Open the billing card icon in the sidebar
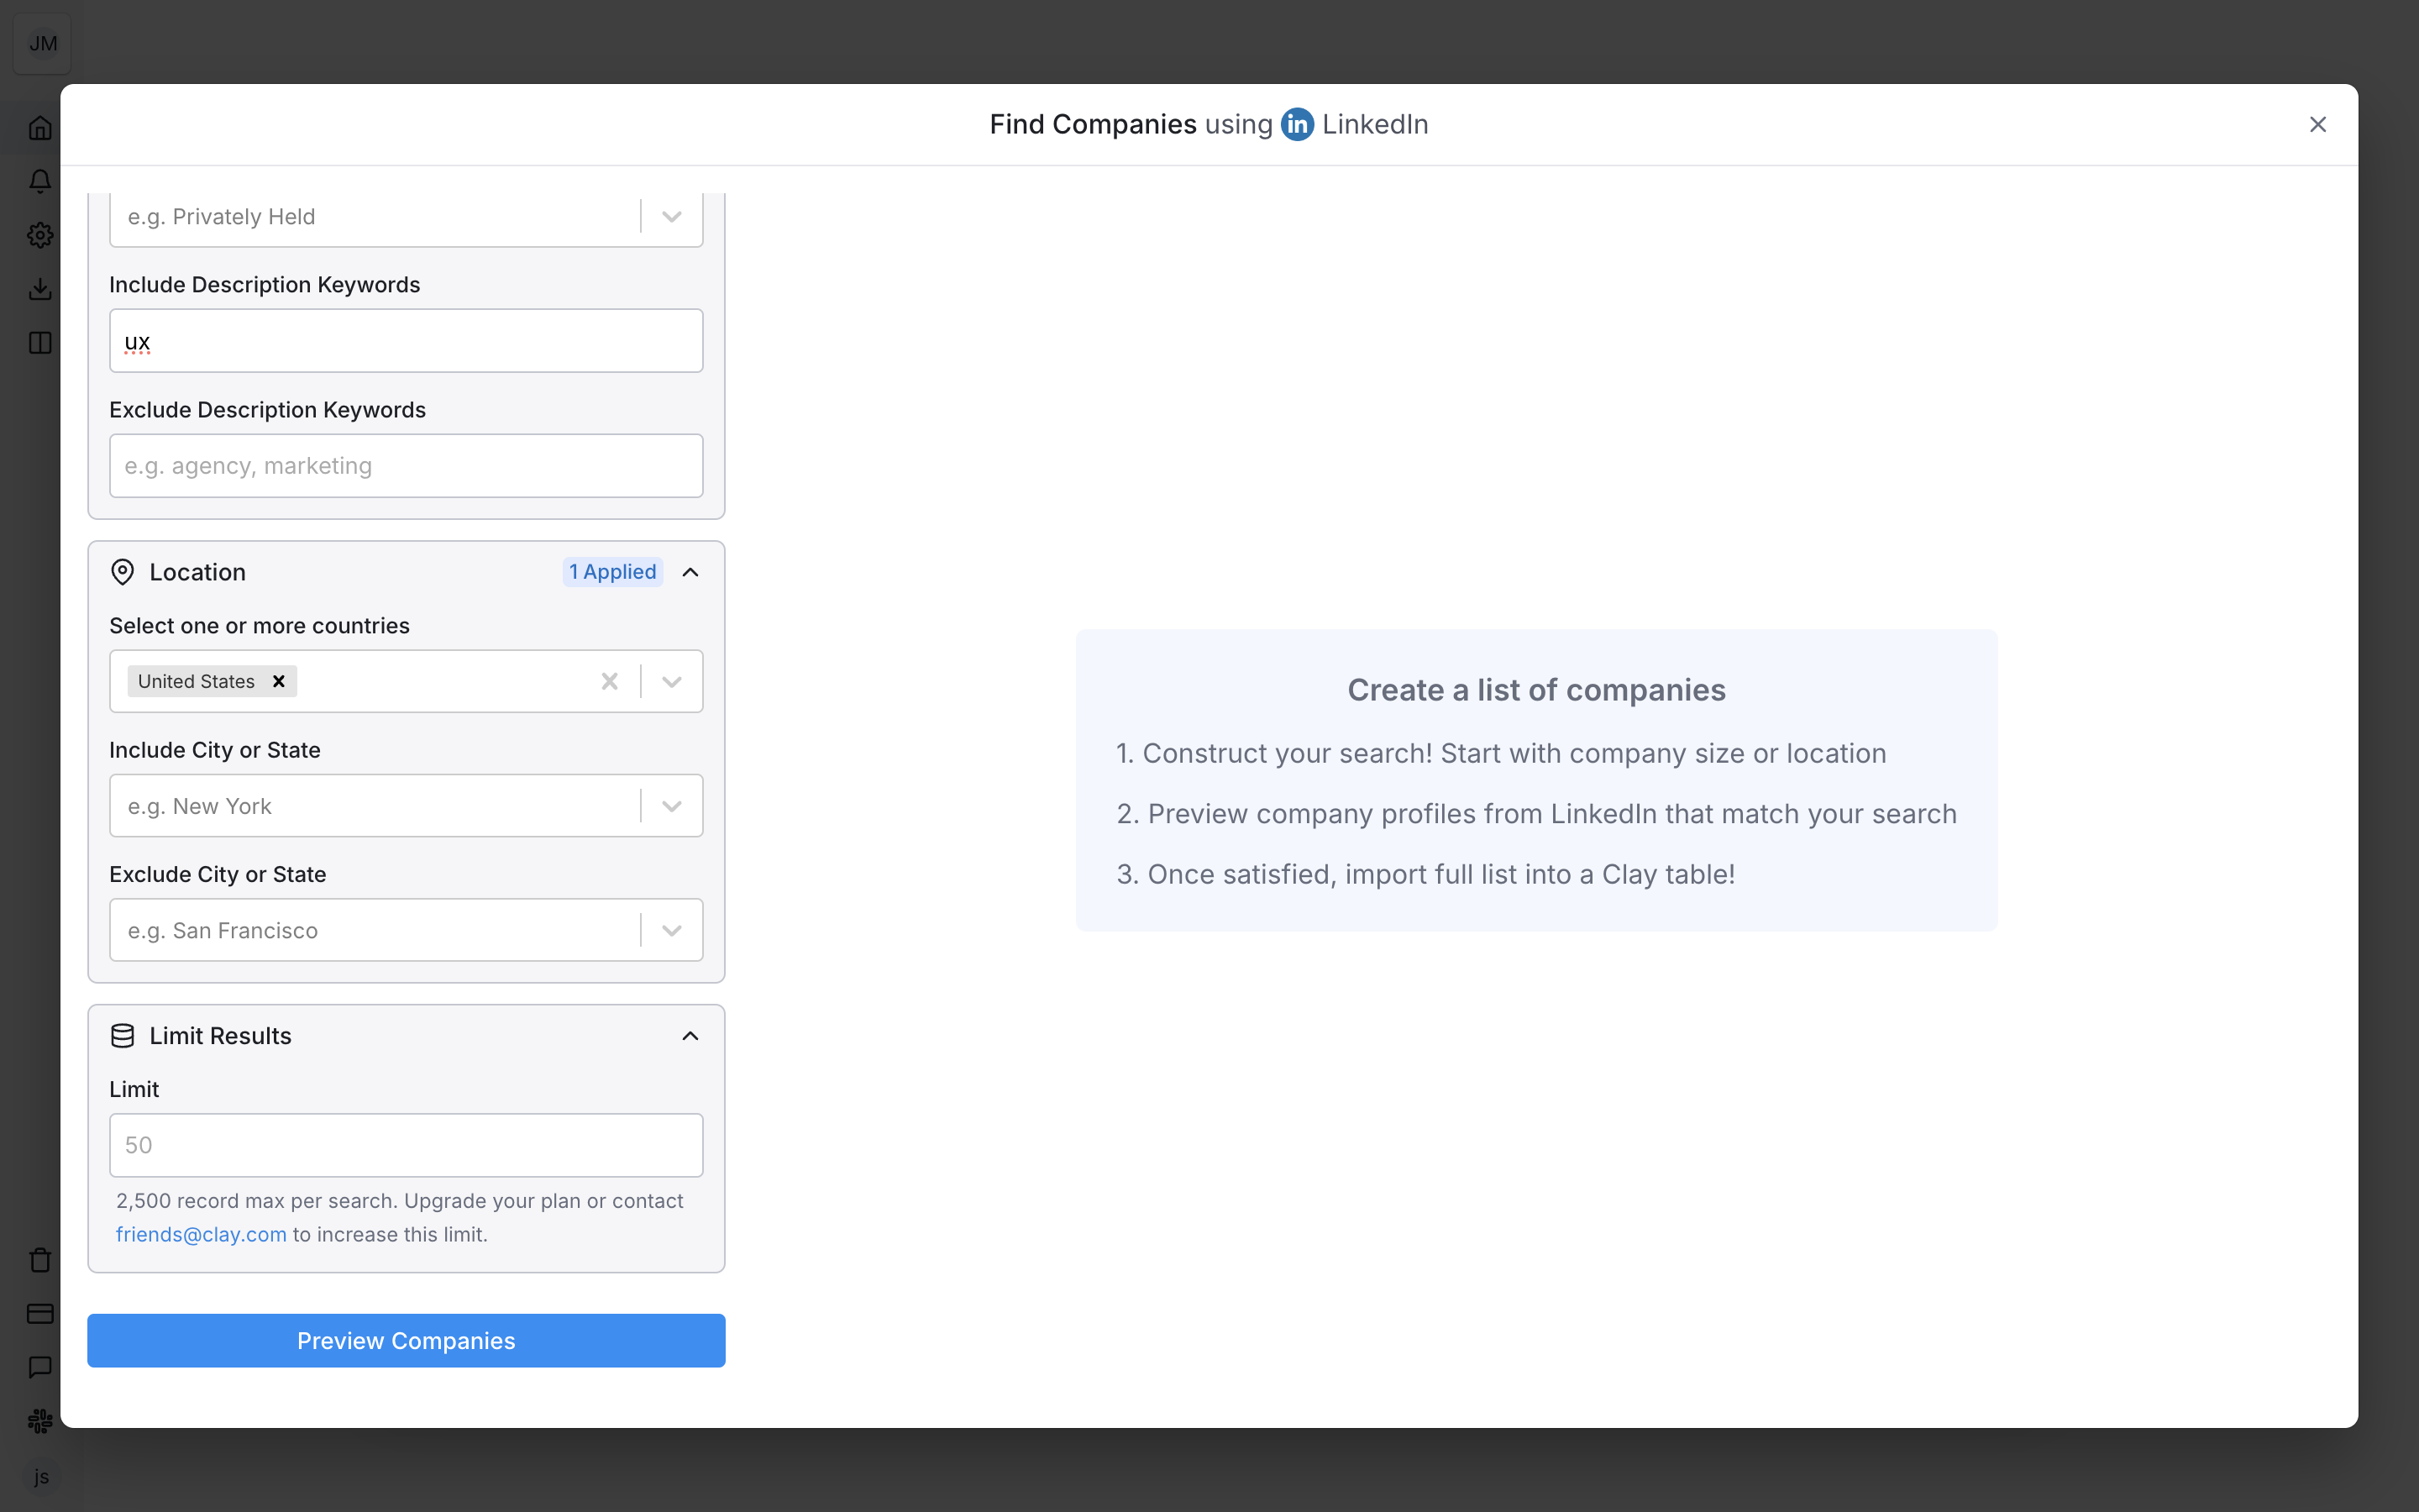This screenshot has height=1512, width=2419. (x=40, y=1314)
